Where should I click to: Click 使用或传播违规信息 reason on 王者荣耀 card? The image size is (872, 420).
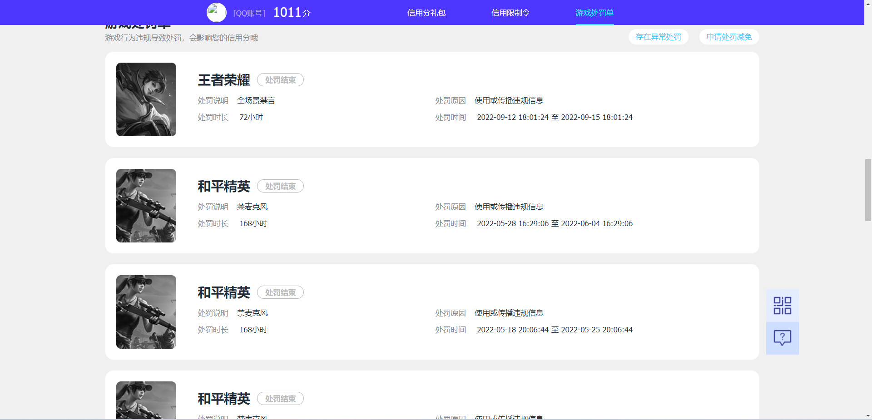(509, 100)
